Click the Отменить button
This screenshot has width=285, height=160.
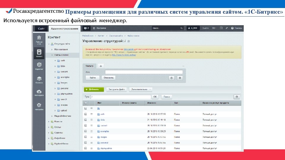[109, 78]
